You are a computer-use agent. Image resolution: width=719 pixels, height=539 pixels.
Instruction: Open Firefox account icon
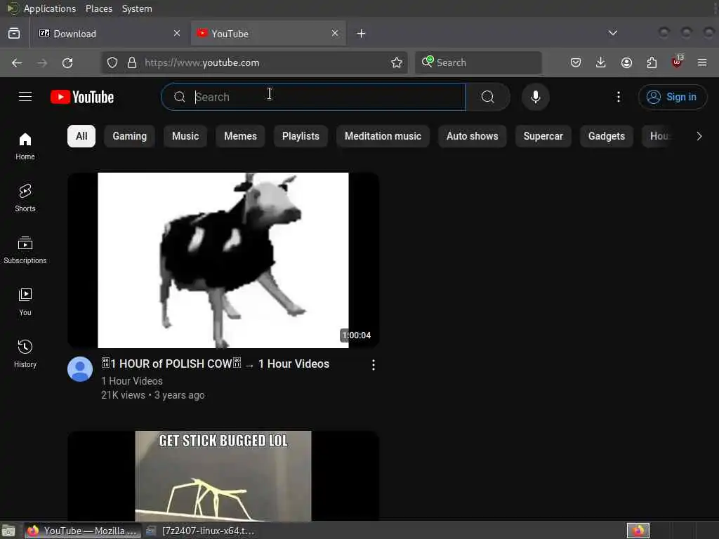point(626,62)
